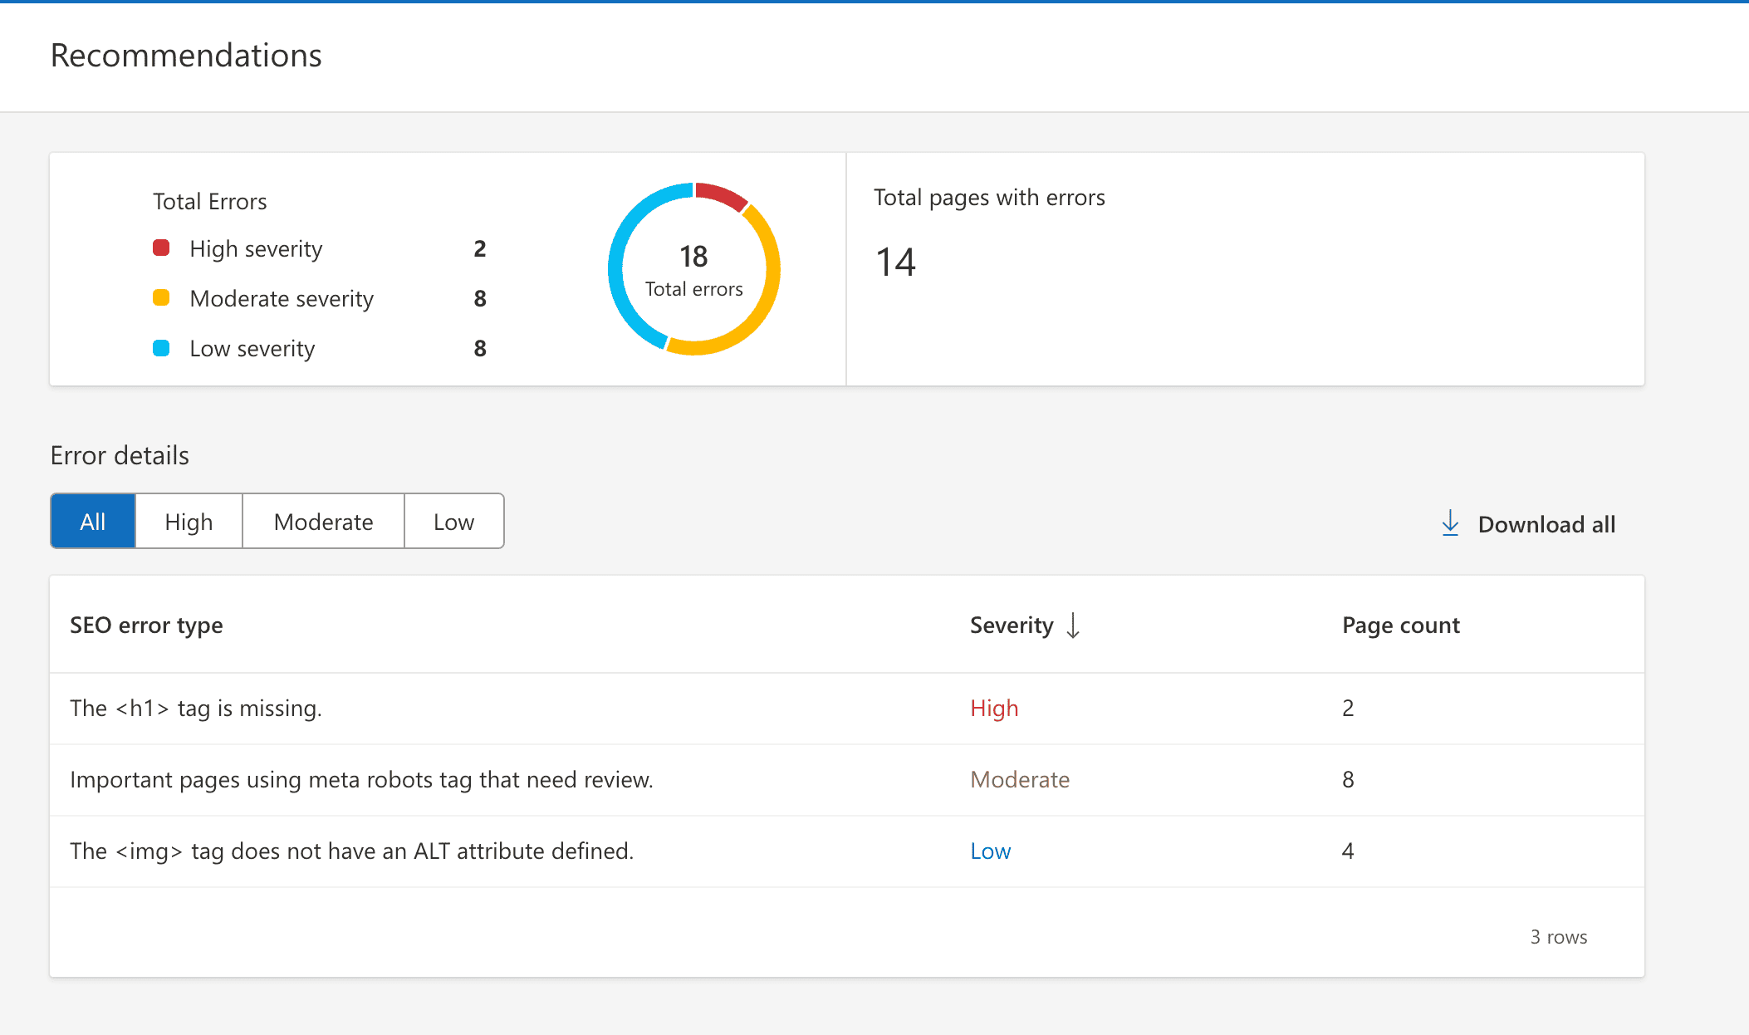Click the total pages value '14'
This screenshot has width=1749, height=1035.
click(x=895, y=262)
